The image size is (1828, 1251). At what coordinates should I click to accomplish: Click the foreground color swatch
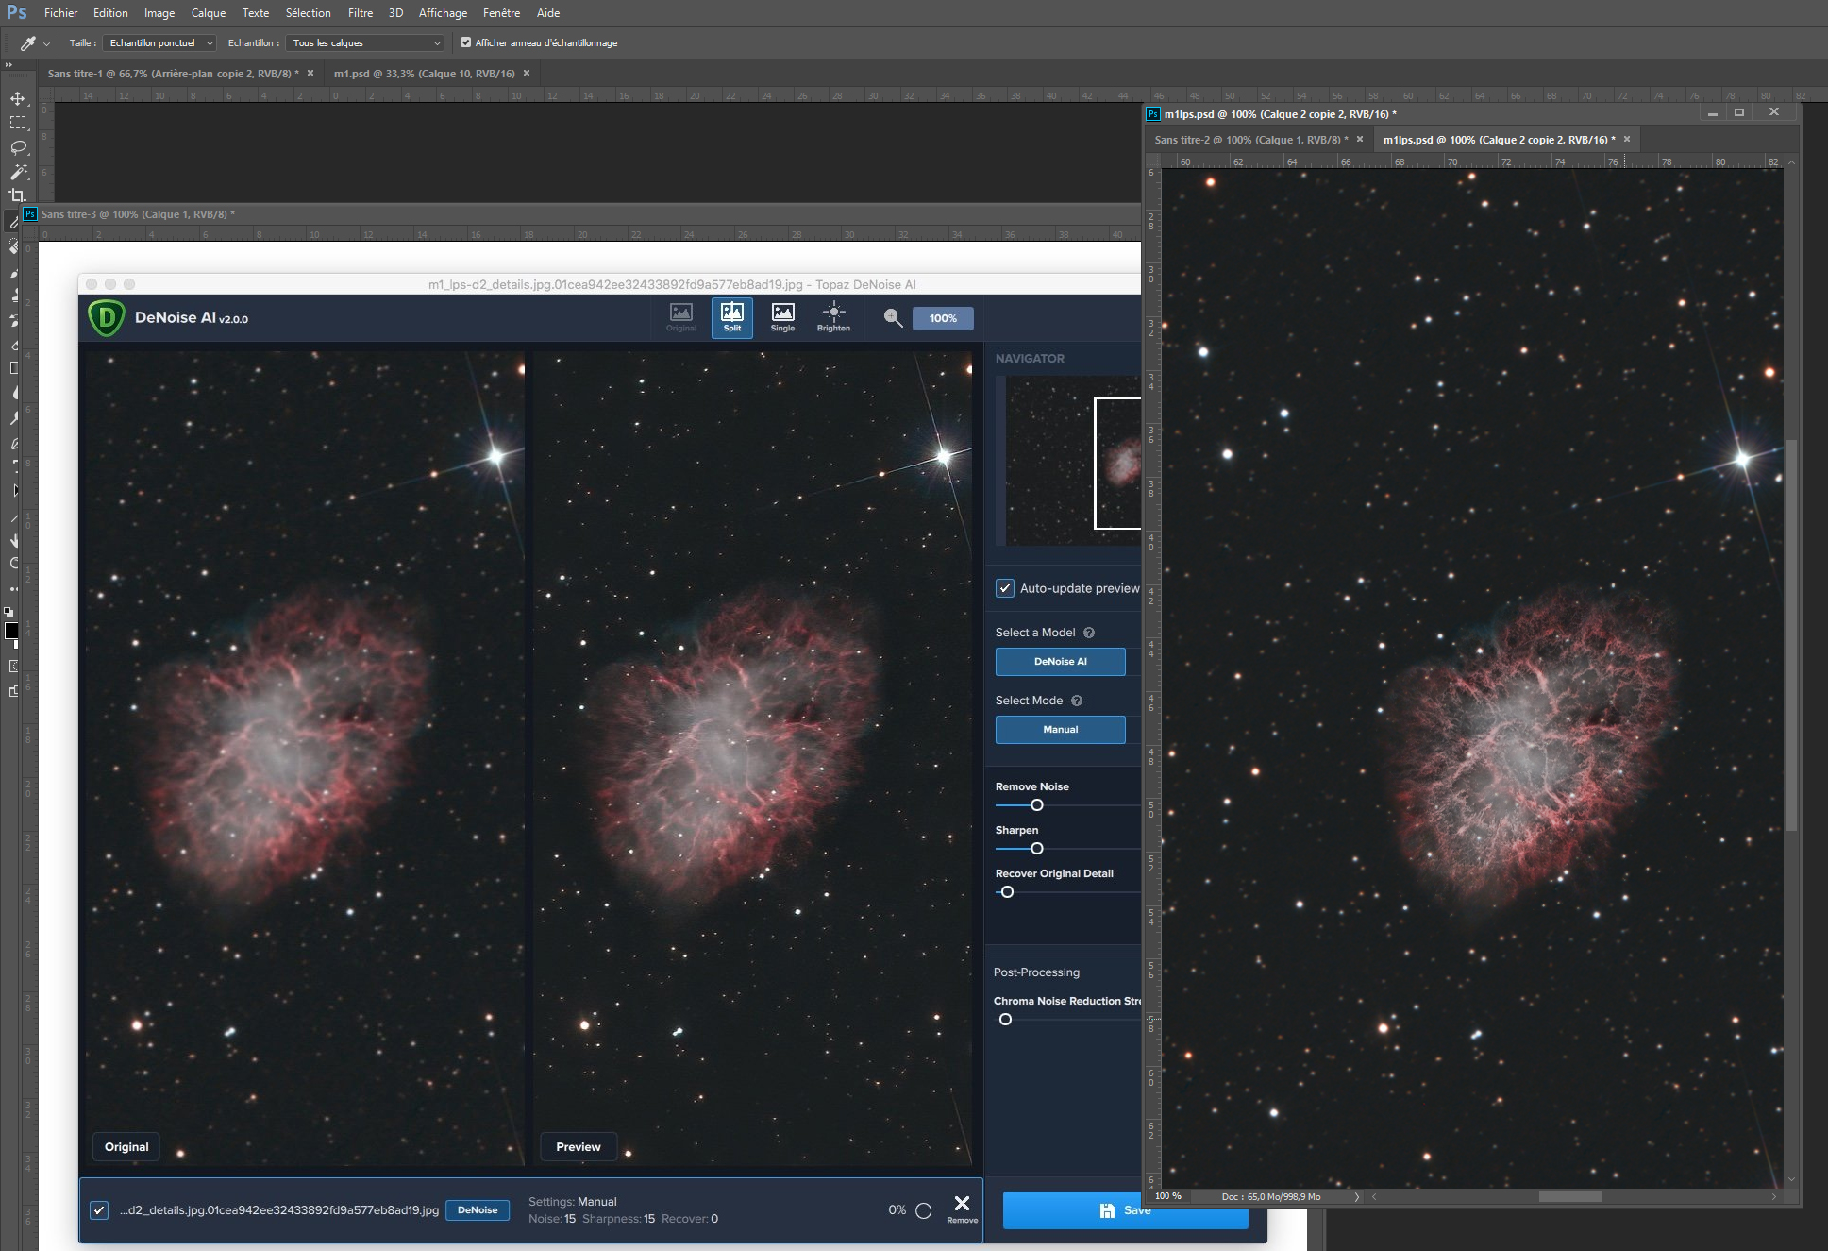coord(10,630)
